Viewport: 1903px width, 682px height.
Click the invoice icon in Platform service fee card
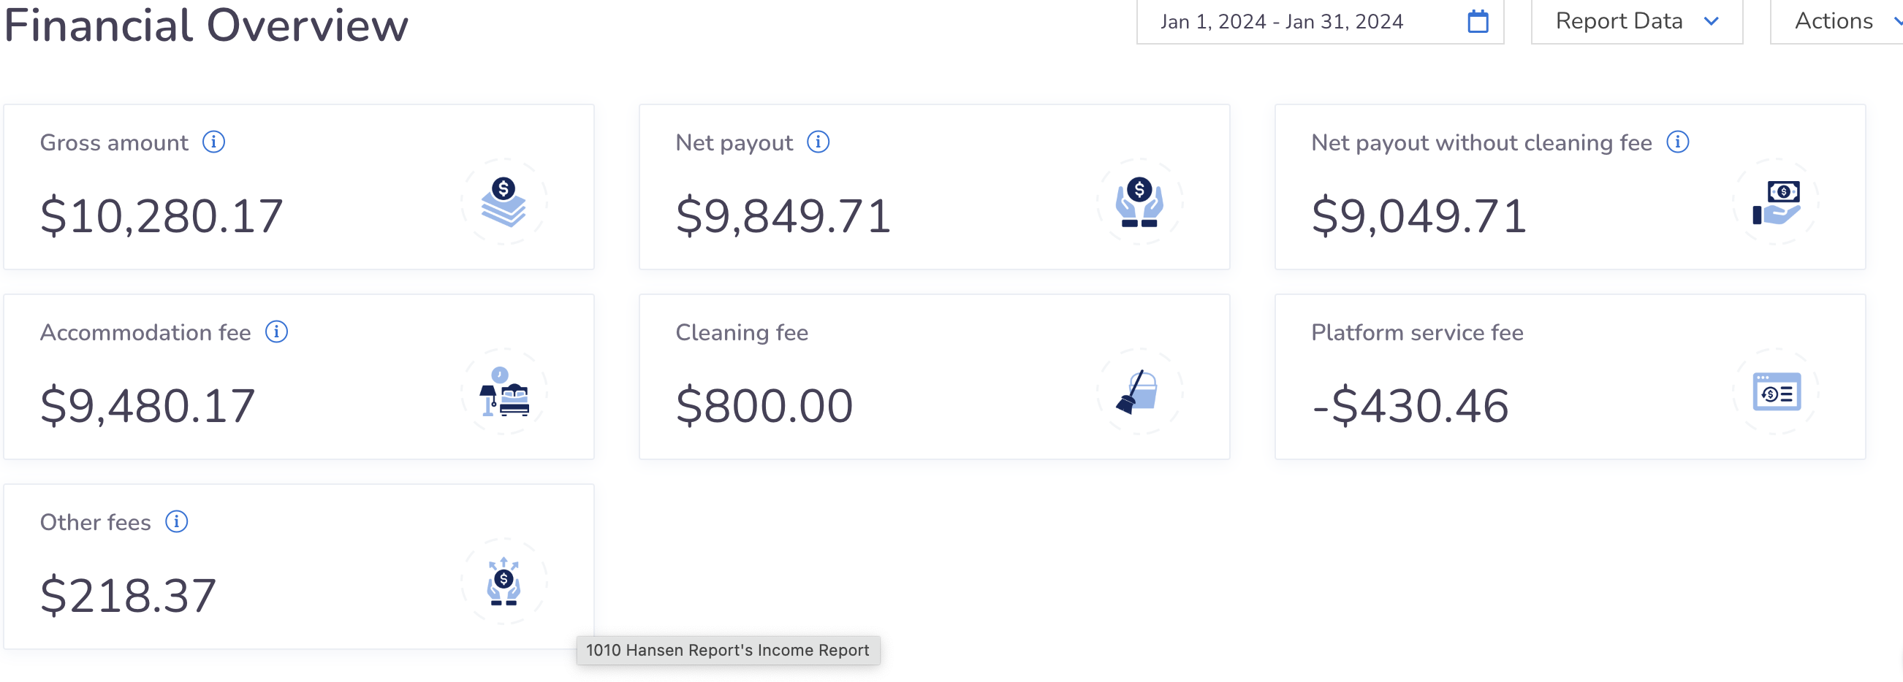1776,391
